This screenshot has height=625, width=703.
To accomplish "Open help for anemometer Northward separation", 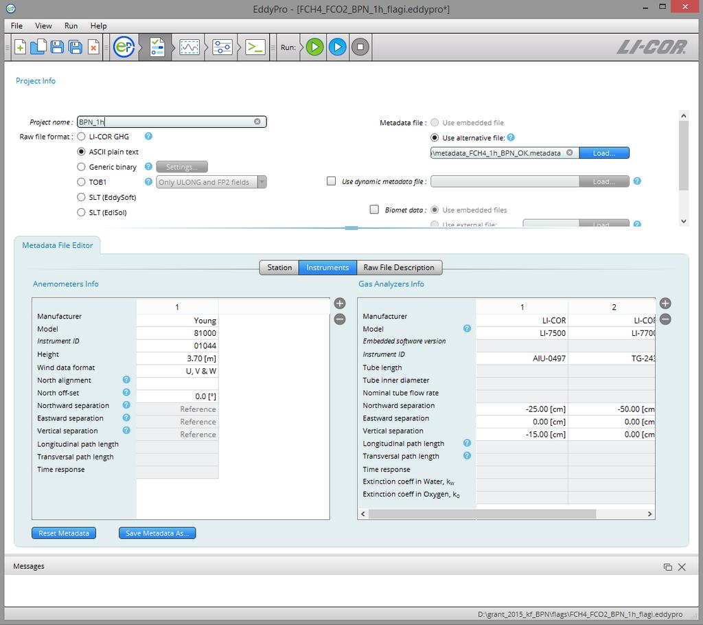I will point(126,405).
